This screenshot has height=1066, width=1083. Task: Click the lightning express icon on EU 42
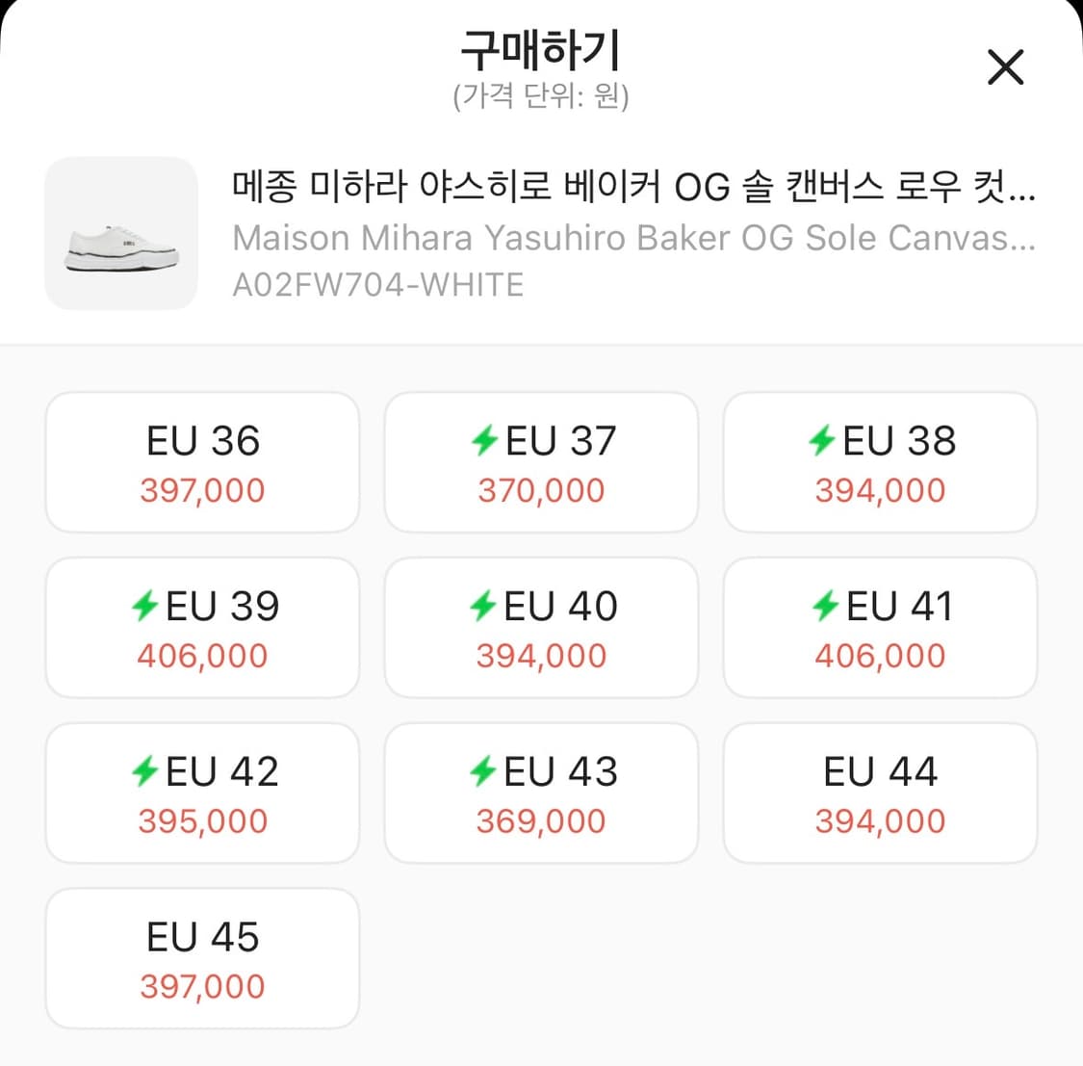click(x=146, y=770)
